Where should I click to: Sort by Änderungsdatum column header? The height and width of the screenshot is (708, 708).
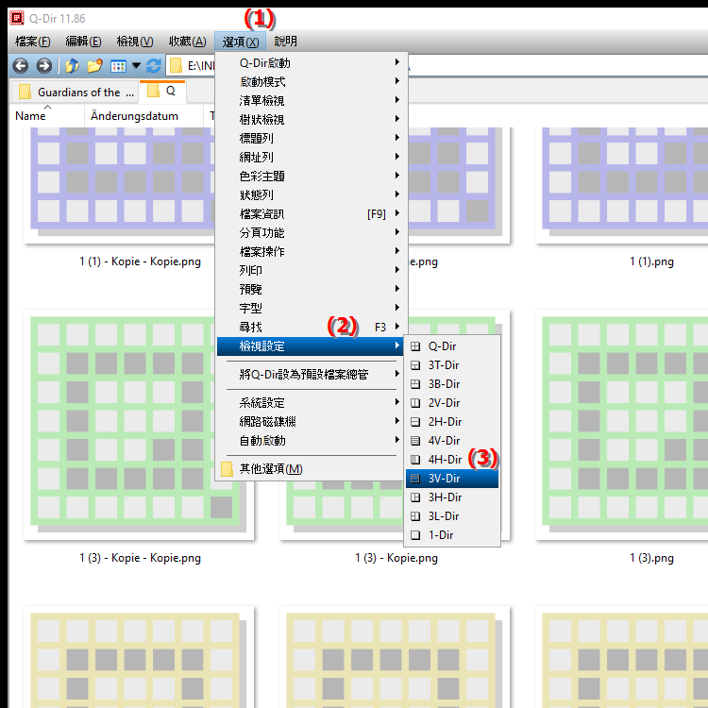point(143,116)
